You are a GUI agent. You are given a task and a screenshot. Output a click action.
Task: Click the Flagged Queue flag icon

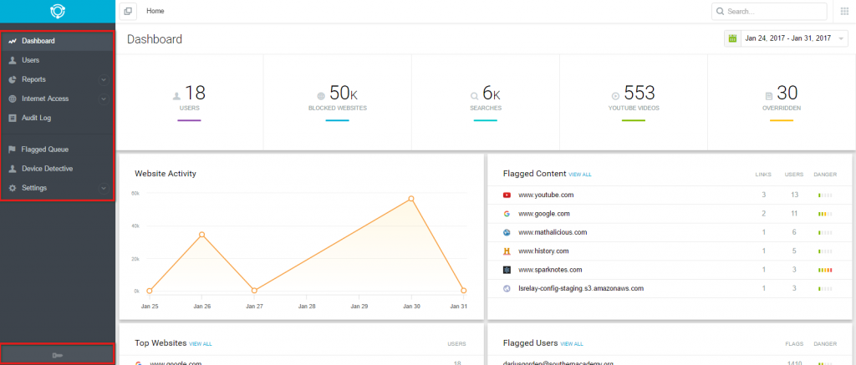pyautogui.click(x=13, y=150)
